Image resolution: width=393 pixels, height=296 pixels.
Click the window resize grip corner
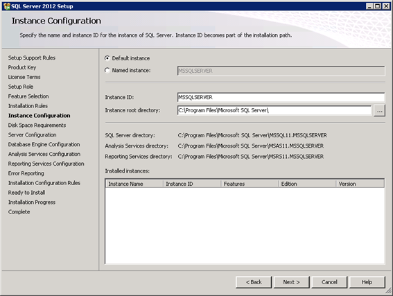click(x=388, y=290)
